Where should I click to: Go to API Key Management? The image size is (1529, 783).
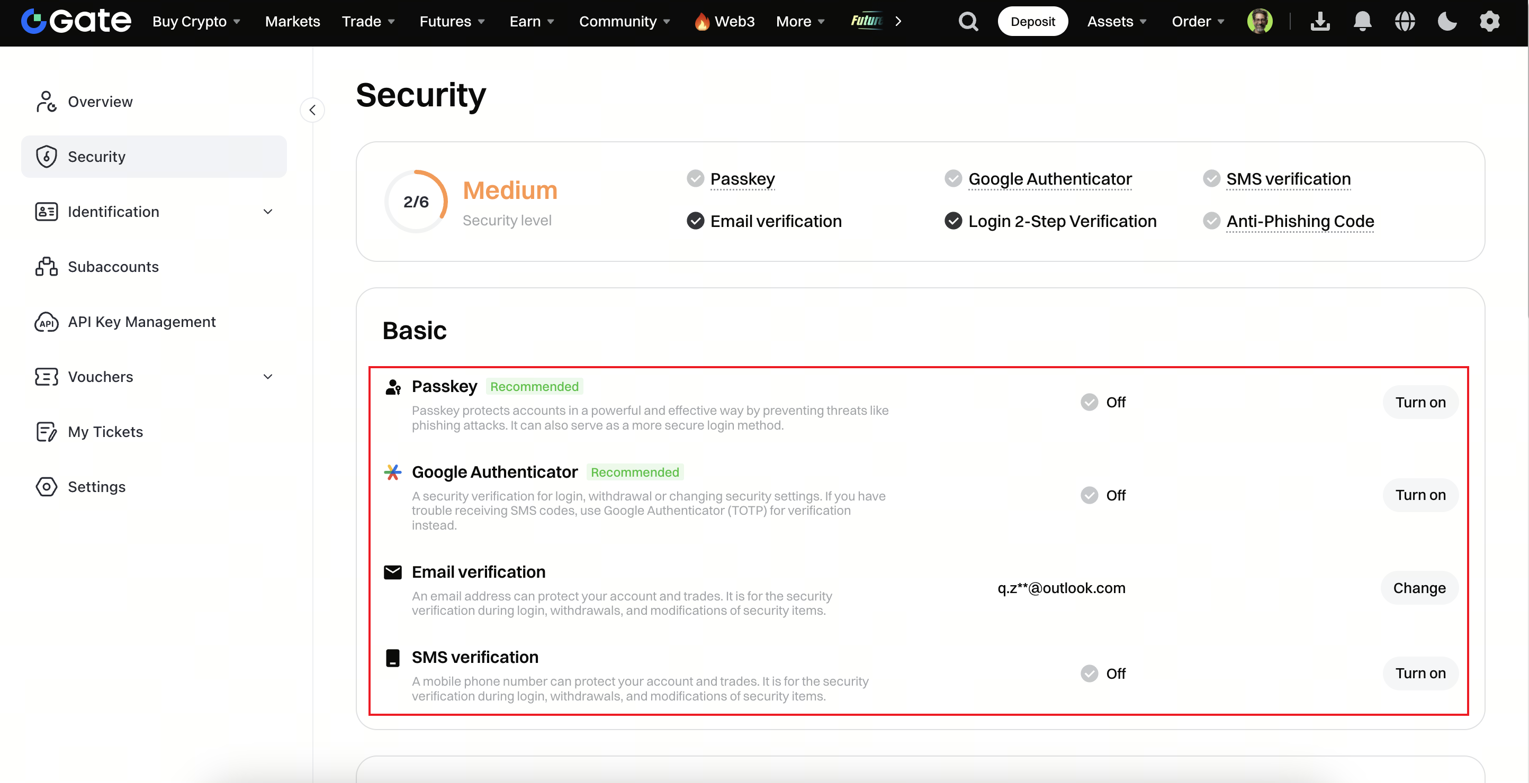pos(141,322)
